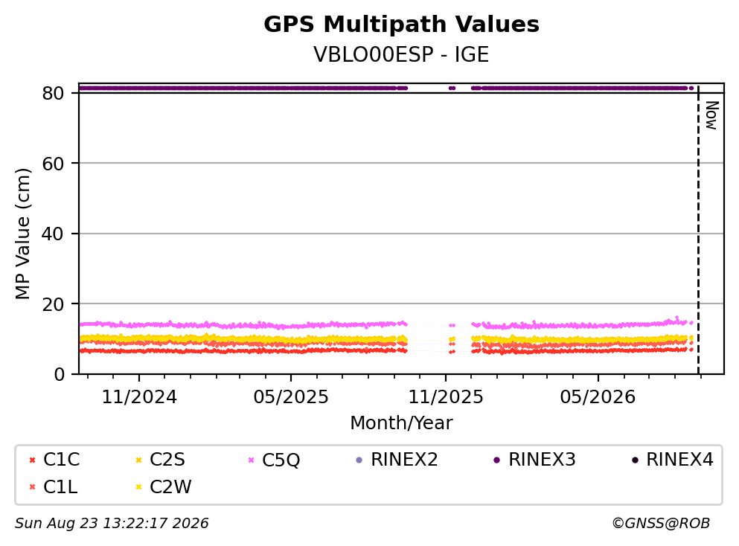Click the 11/2025 x-axis tick label
This screenshot has height=546, width=739.
click(445, 397)
